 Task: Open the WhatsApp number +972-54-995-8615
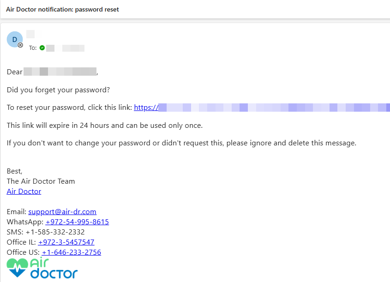click(x=77, y=222)
